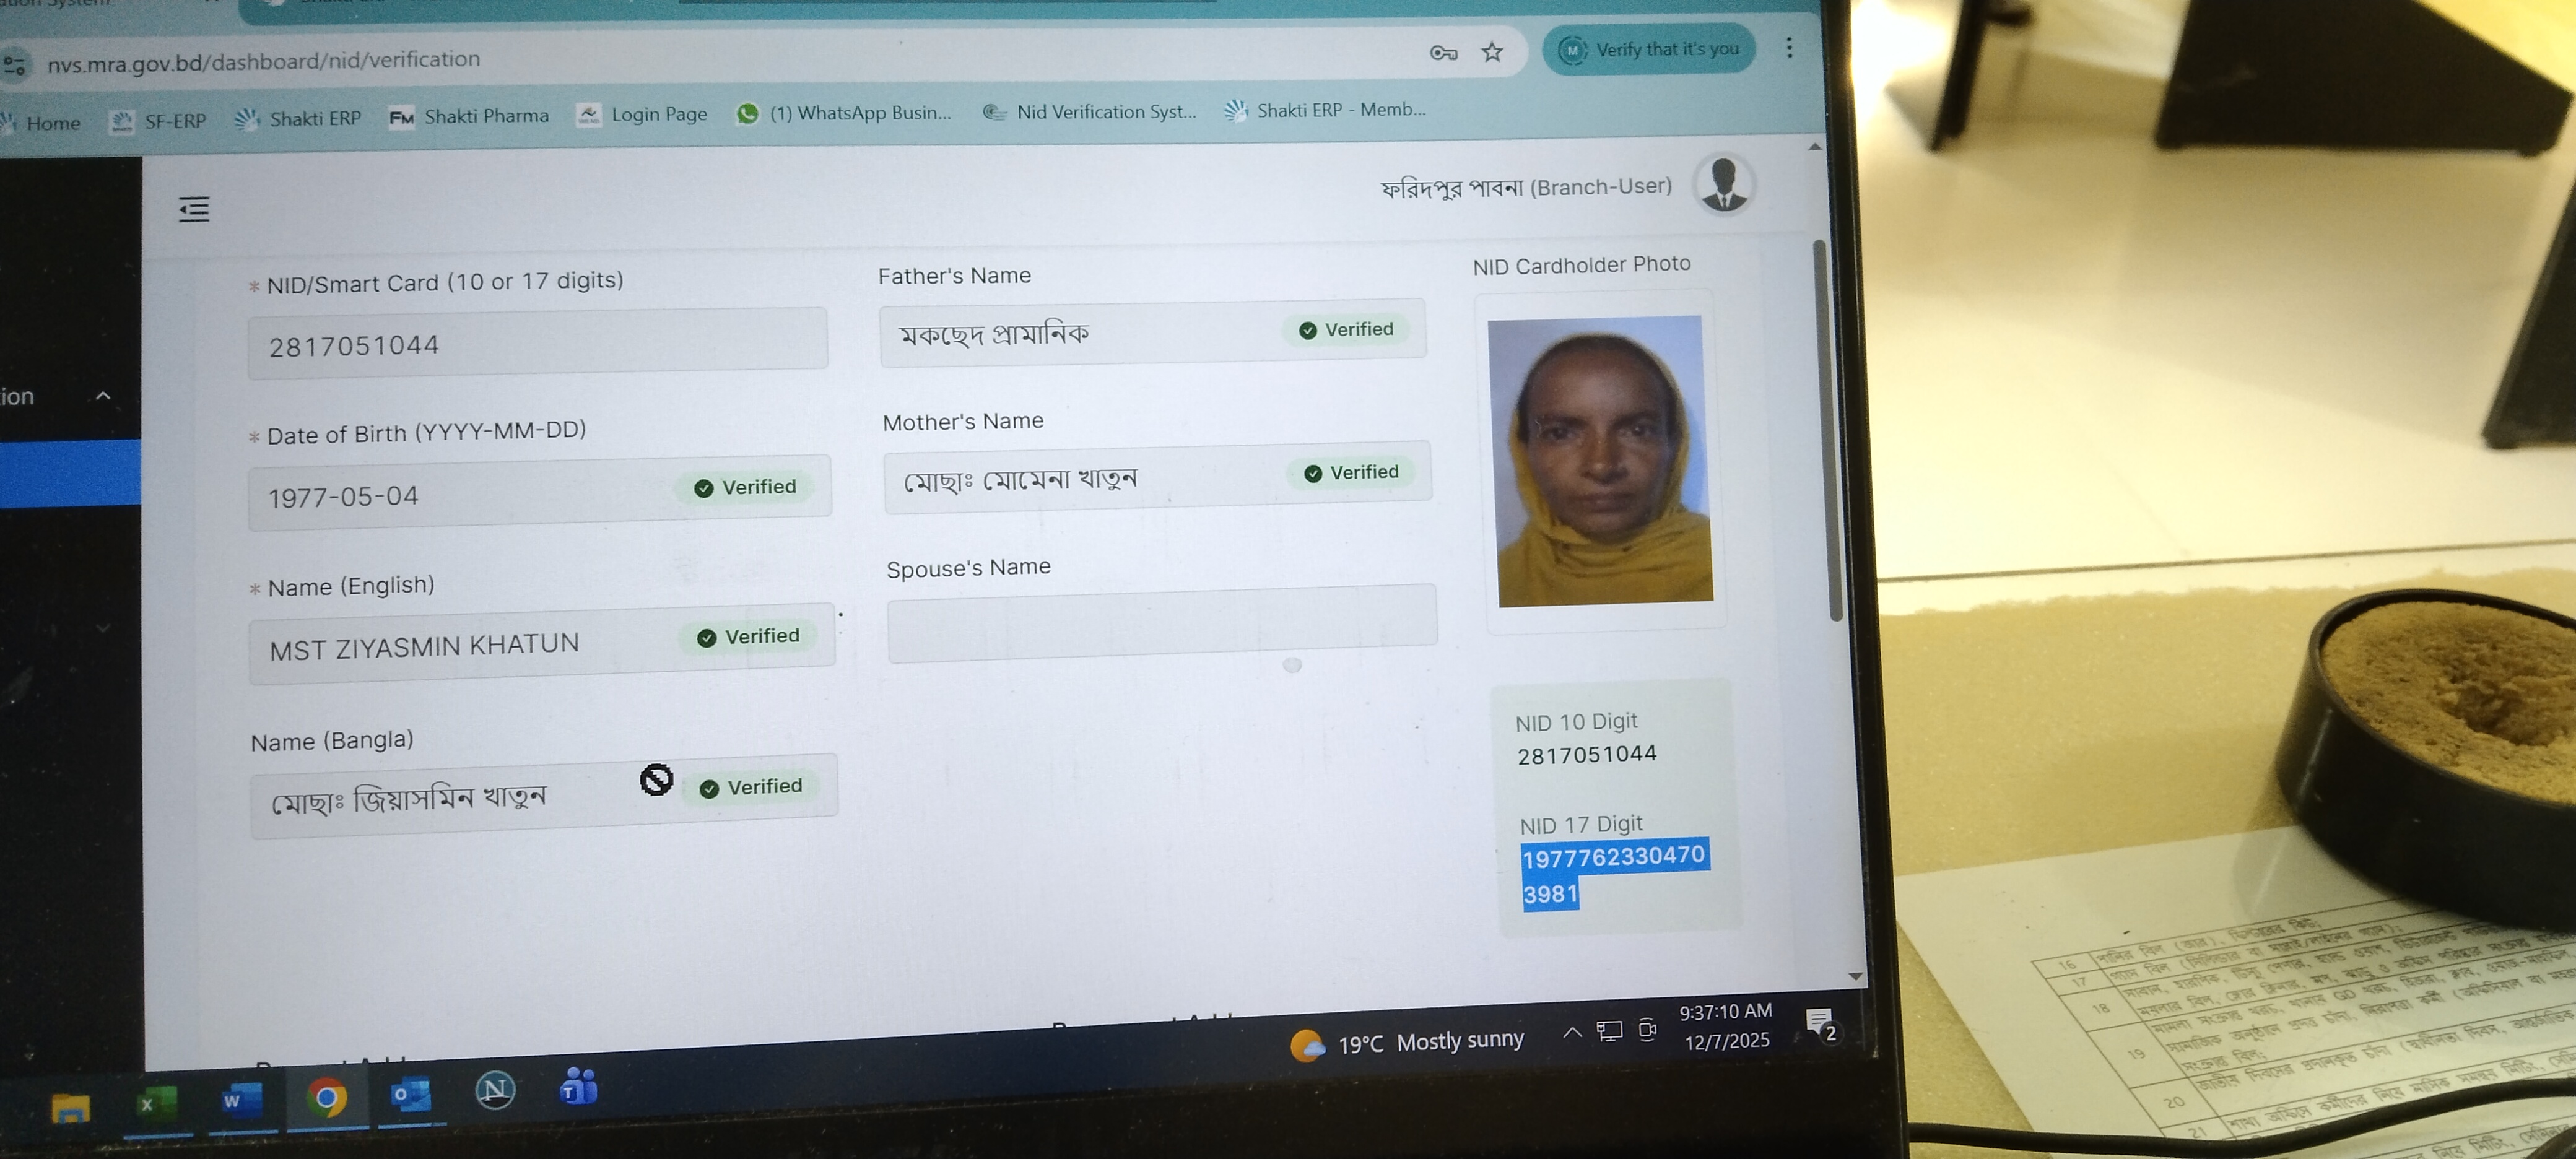2576x1159 pixels.
Task: Click the bookmark star icon
Action: tap(1491, 52)
